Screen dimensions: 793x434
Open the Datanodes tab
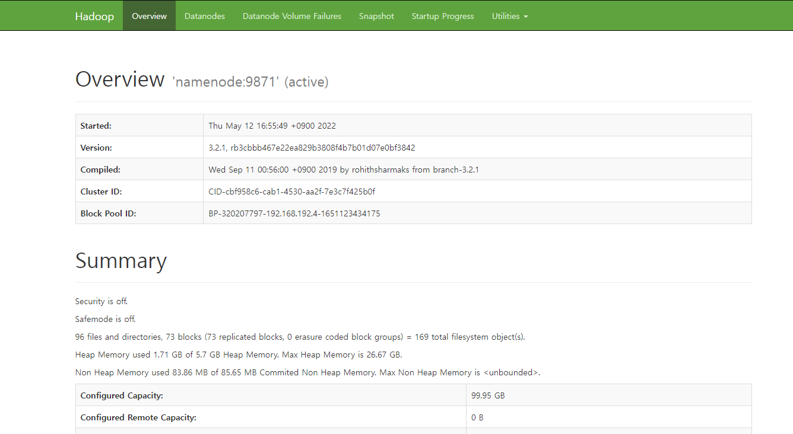205,16
